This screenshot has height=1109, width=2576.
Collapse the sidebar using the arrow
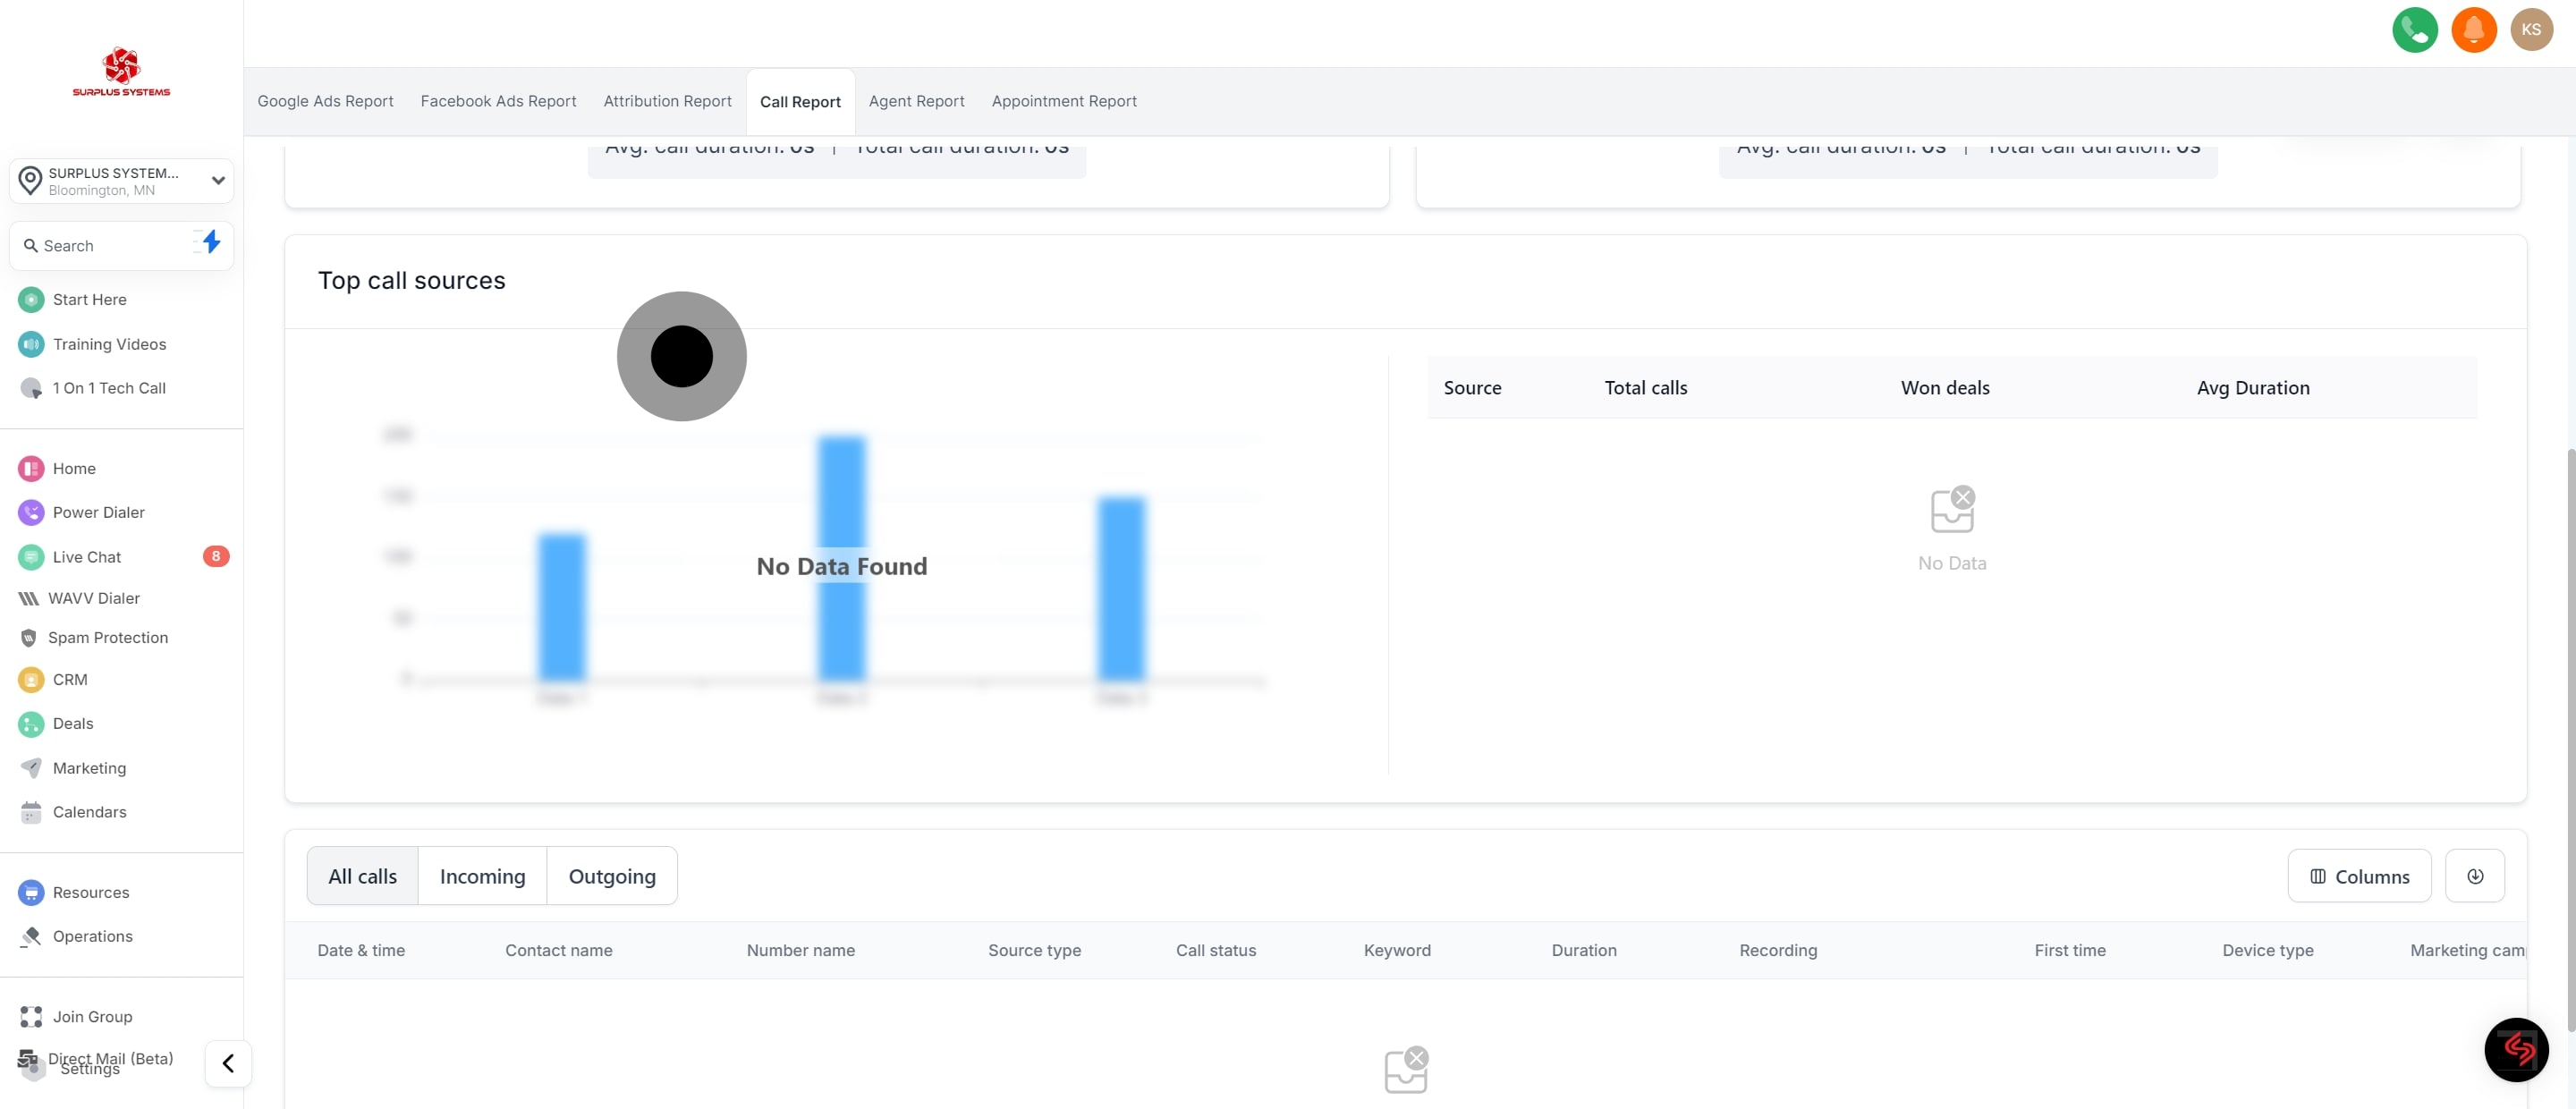(228, 1063)
